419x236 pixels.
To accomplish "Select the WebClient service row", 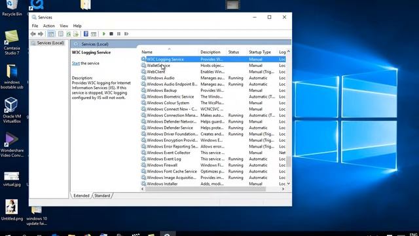I will tap(213, 71).
